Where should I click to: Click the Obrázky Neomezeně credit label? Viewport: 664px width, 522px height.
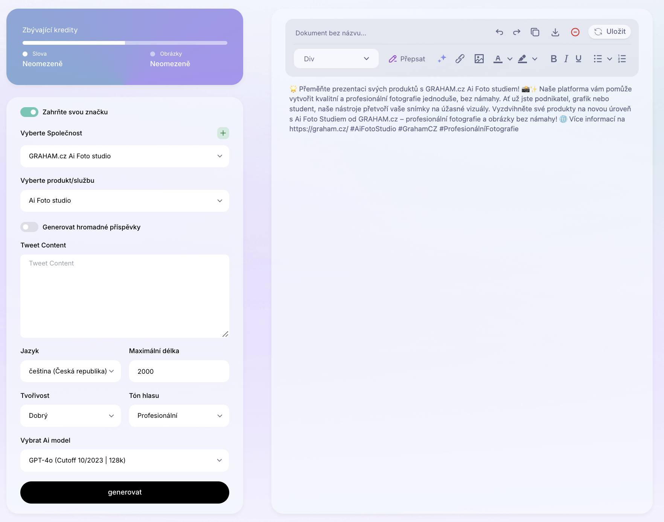point(170,59)
